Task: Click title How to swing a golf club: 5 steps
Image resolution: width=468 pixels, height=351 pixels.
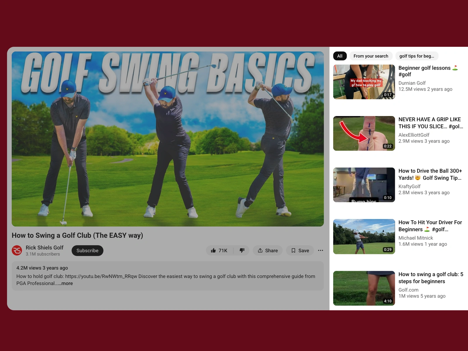Action: [x=431, y=278]
